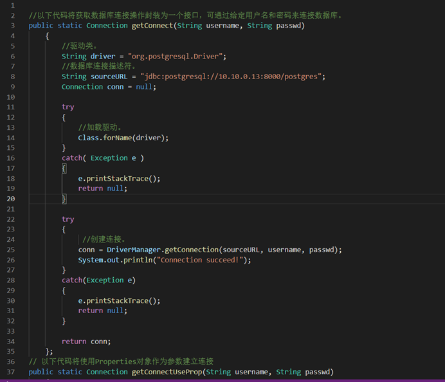Click Connection conn on line 9
This screenshot has width=445, height=382.
(x=93, y=87)
